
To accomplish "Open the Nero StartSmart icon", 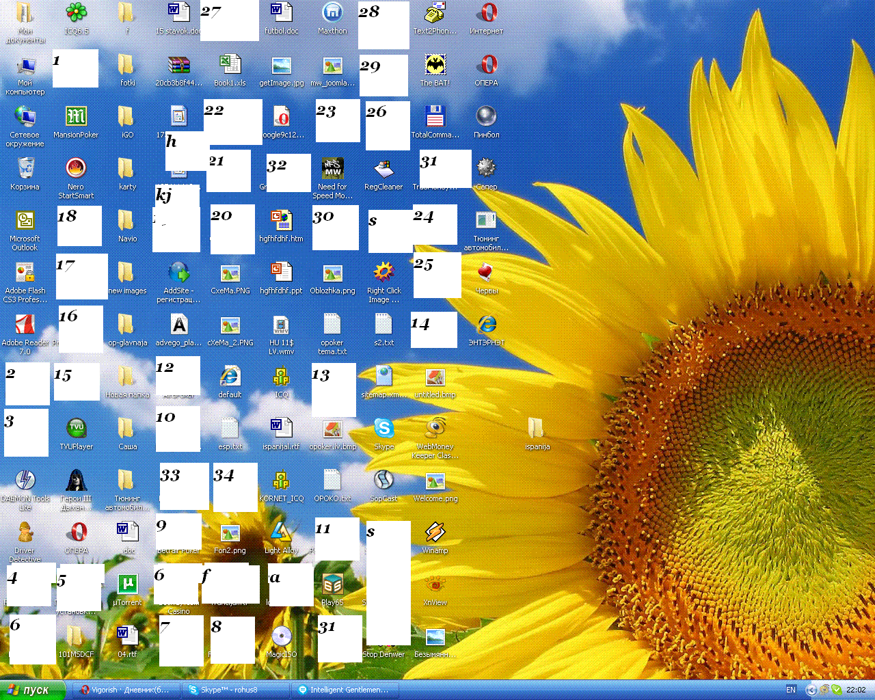I will coord(76,170).
